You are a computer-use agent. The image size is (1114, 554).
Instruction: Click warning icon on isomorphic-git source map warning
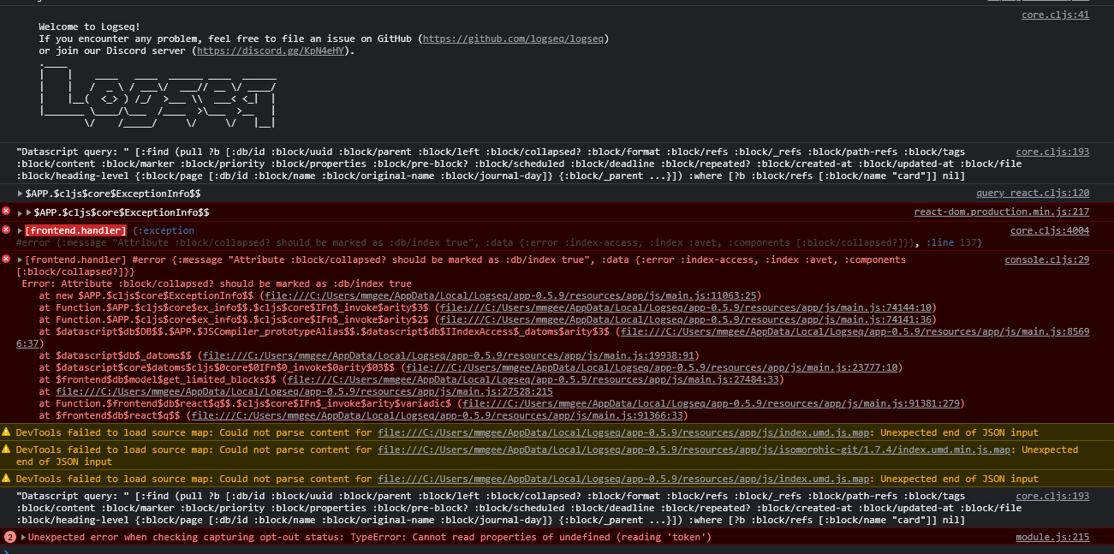7,450
